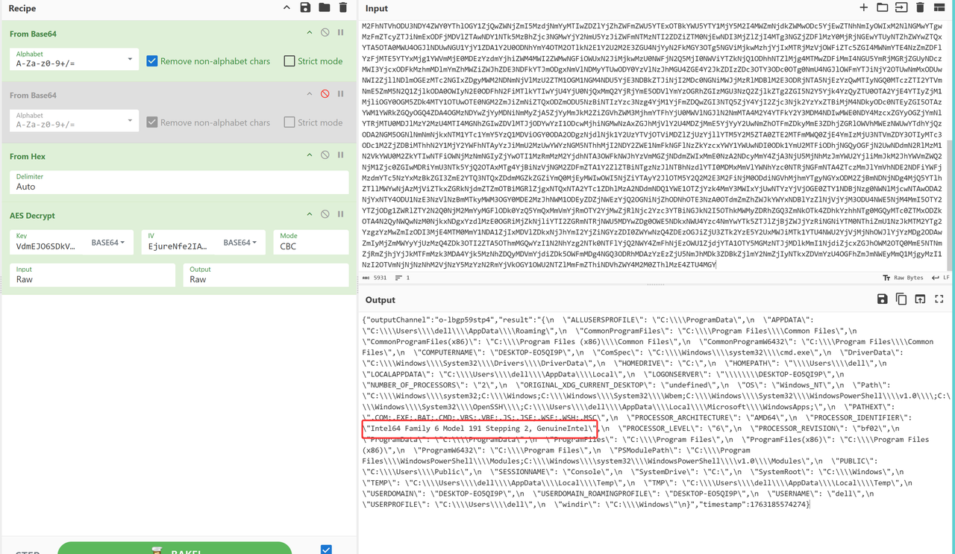The image size is (955, 554).
Task: Uncheck Remove non-alphabet chars in first Base64
Action: (x=152, y=61)
